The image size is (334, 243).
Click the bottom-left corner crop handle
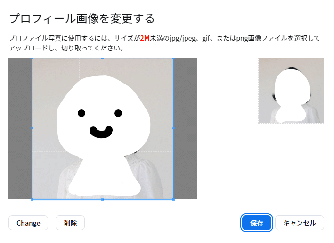[32, 199]
